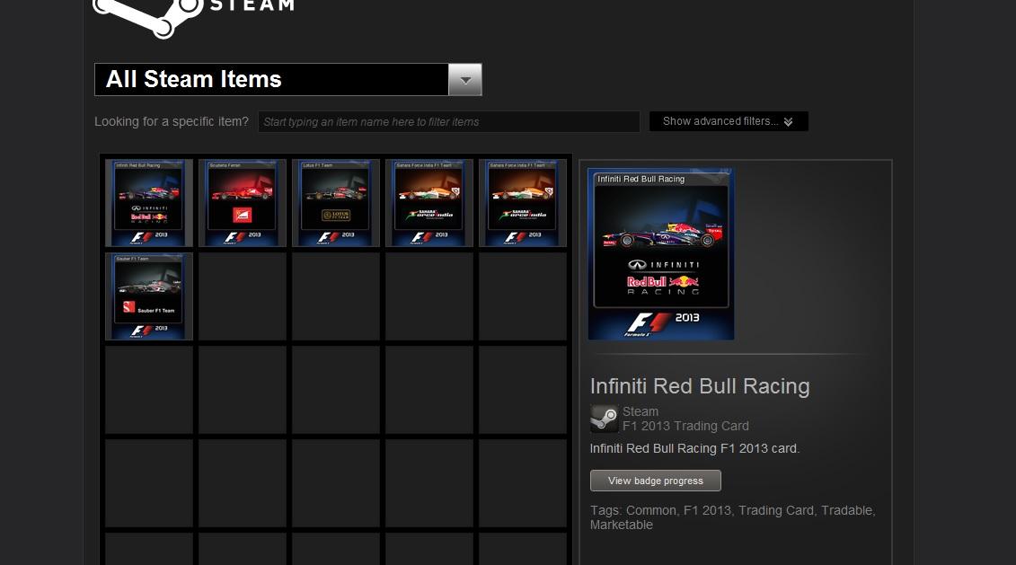Viewport: 1016px width, 565px height.
Task: Click the large Infiniti Red Bull Racing card preview
Action: click(x=661, y=254)
